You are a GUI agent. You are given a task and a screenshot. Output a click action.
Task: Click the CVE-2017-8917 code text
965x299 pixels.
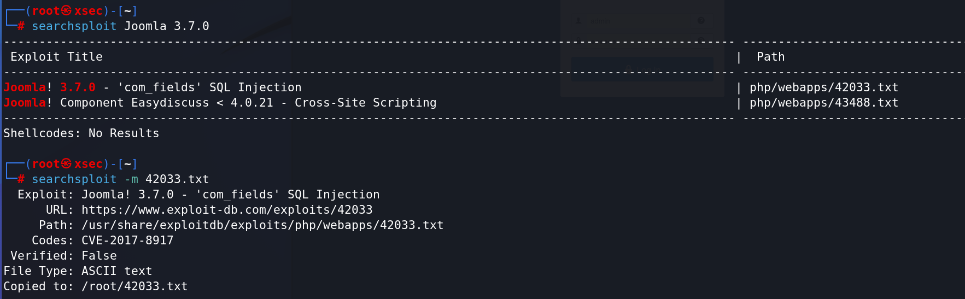click(127, 241)
